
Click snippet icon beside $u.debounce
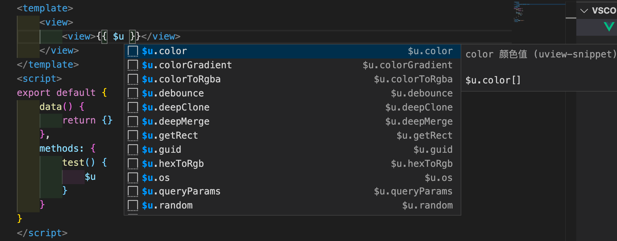(x=133, y=93)
